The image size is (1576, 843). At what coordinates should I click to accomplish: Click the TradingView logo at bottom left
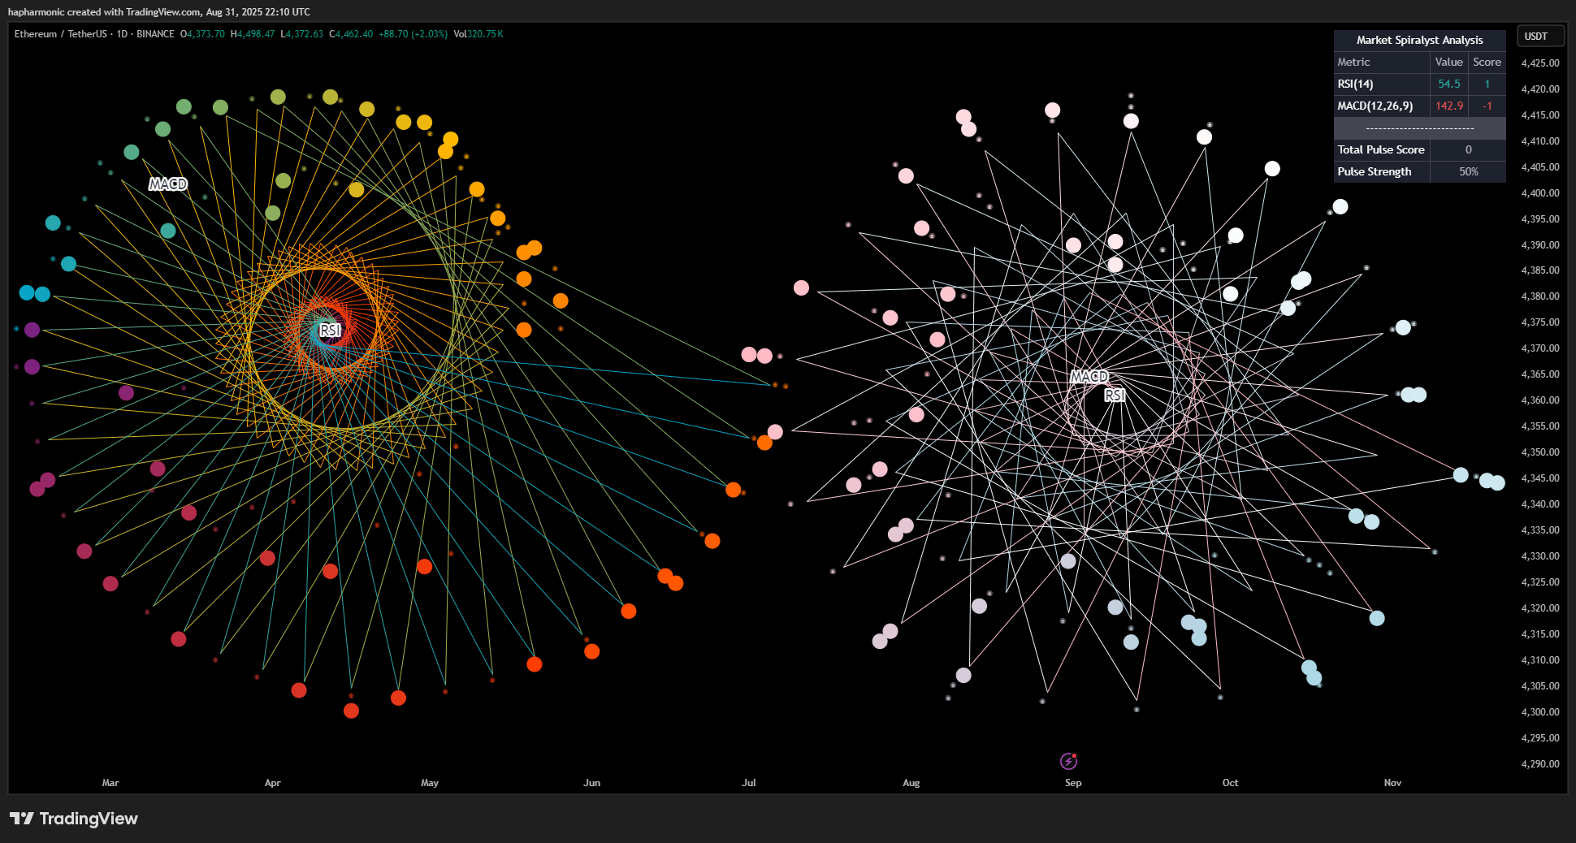click(x=74, y=819)
